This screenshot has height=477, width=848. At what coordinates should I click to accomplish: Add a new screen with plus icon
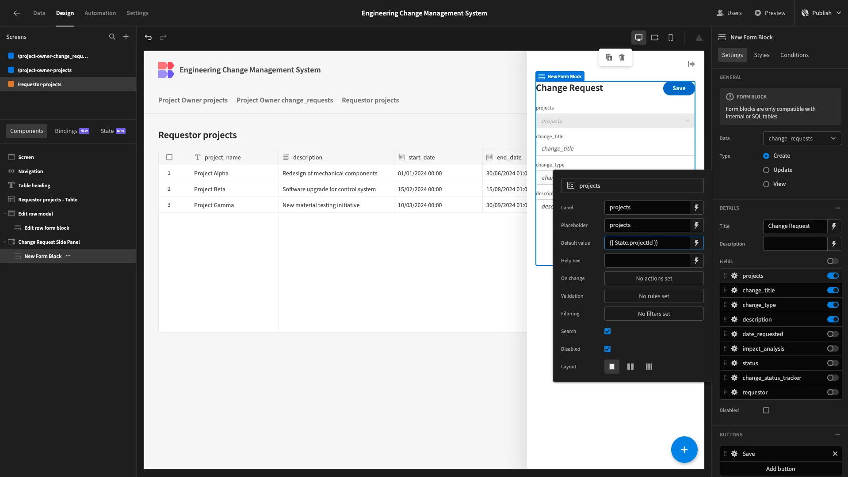tap(126, 37)
